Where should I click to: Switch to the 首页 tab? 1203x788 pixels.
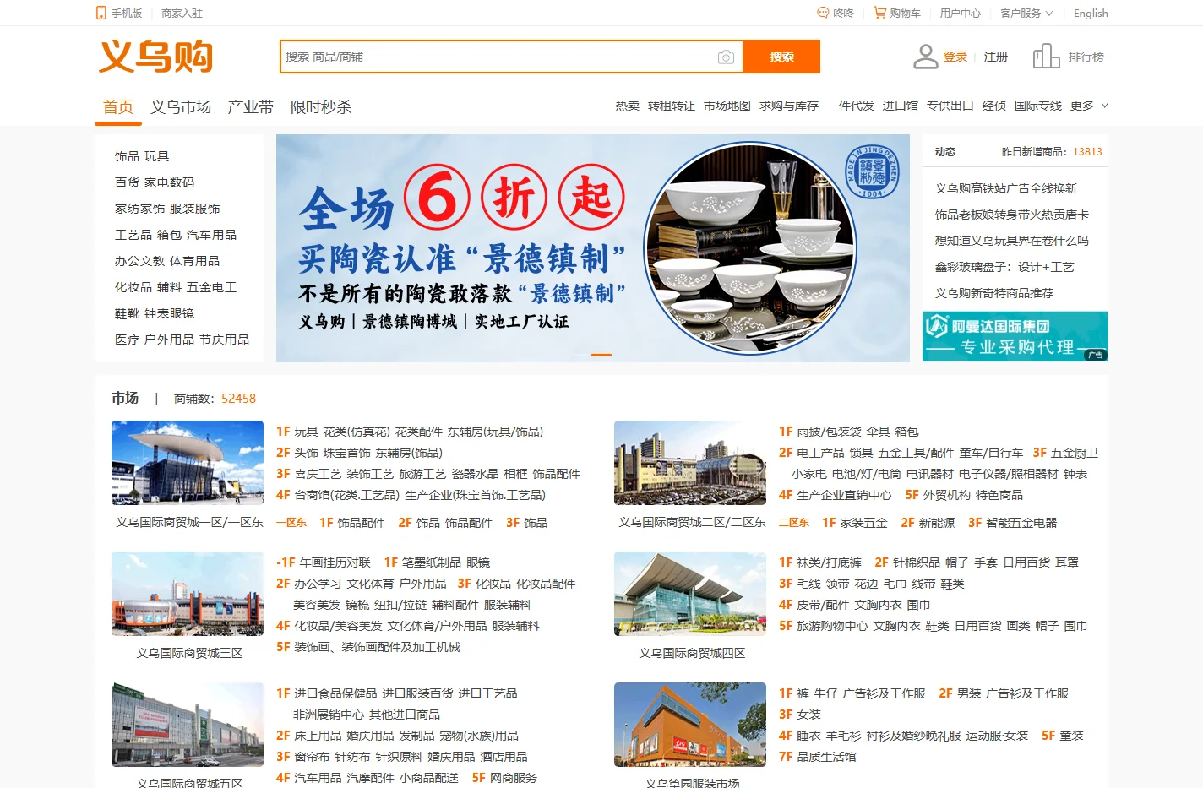click(x=118, y=107)
